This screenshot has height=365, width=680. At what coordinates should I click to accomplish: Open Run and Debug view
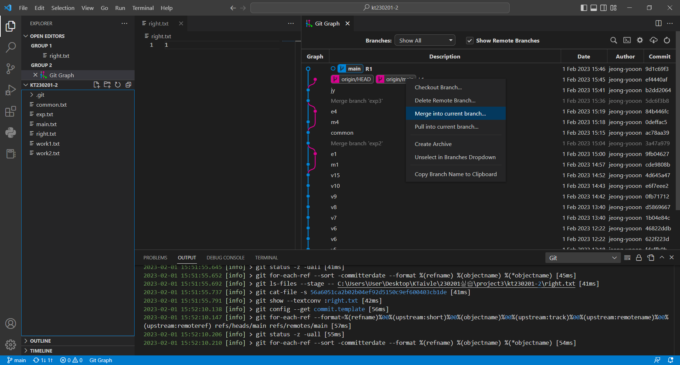[x=11, y=90]
